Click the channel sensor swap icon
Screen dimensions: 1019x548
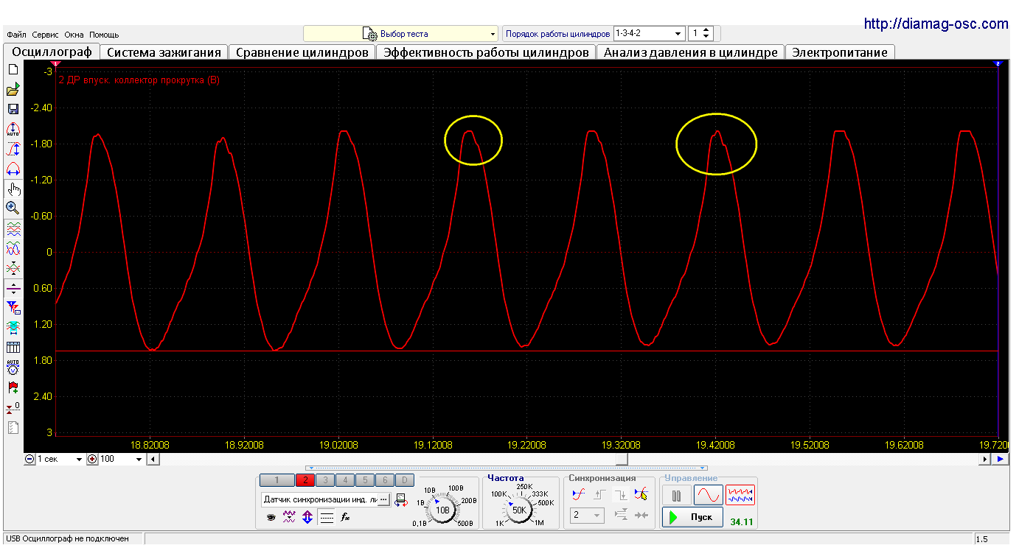[x=401, y=499]
